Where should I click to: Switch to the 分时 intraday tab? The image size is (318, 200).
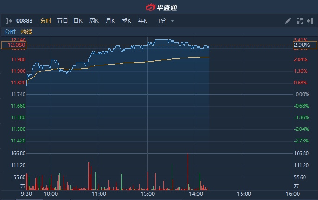coord(46,21)
